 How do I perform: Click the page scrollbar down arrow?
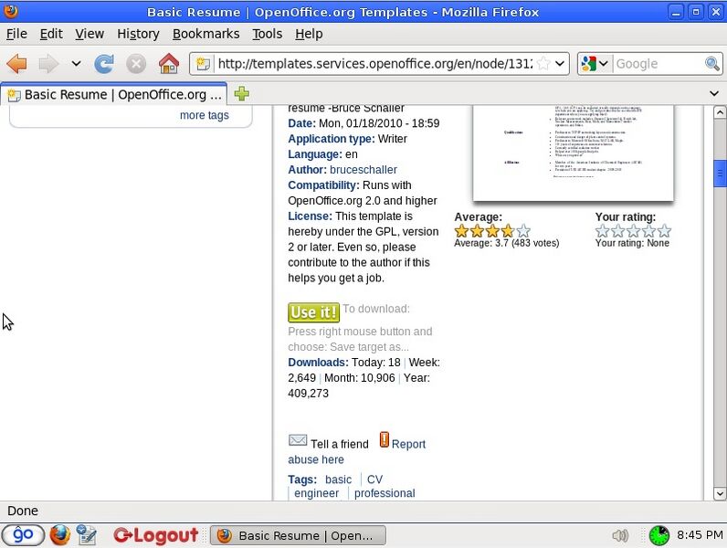(720, 494)
